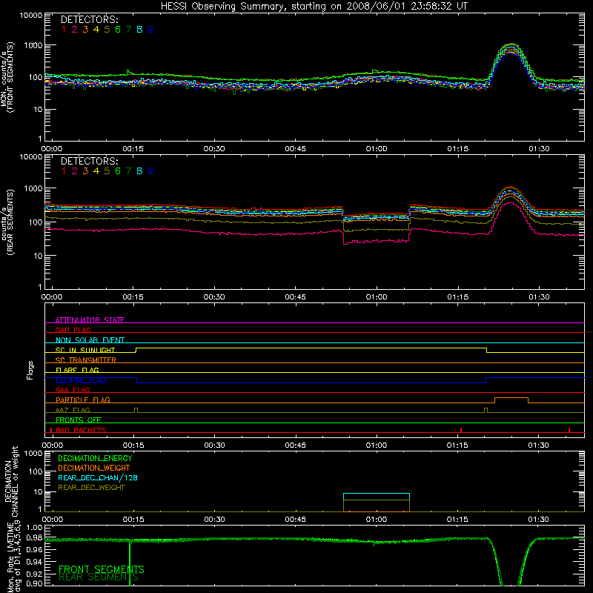Click the 0.98 value on livetime axis
The image size is (593, 593).
pyautogui.click(x=34, y=538)
